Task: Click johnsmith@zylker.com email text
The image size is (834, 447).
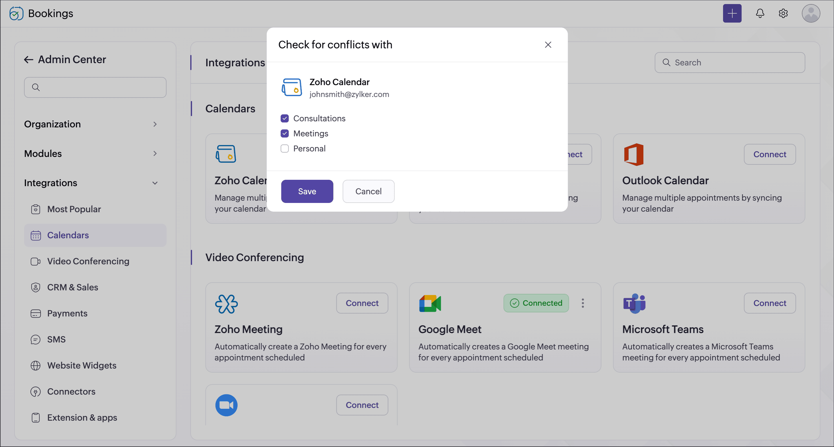Action: 349,94
